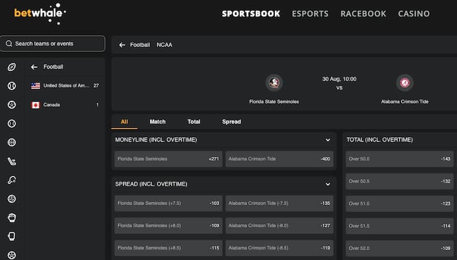Click the back arrow beside Football NCAA breadcrumb

pos(122,45)
